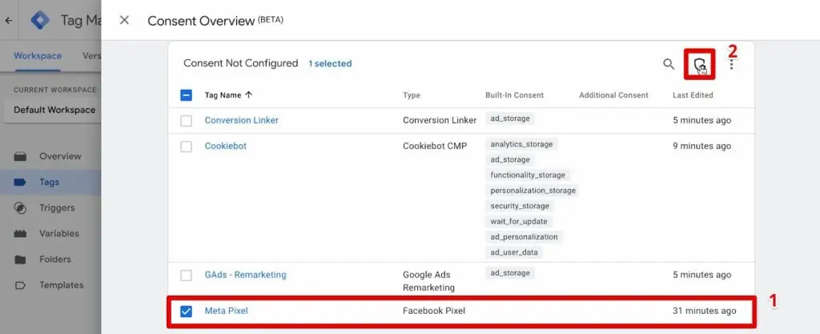Toggle the select-all header checkbox
820x334 pixels.
point(186,95)
